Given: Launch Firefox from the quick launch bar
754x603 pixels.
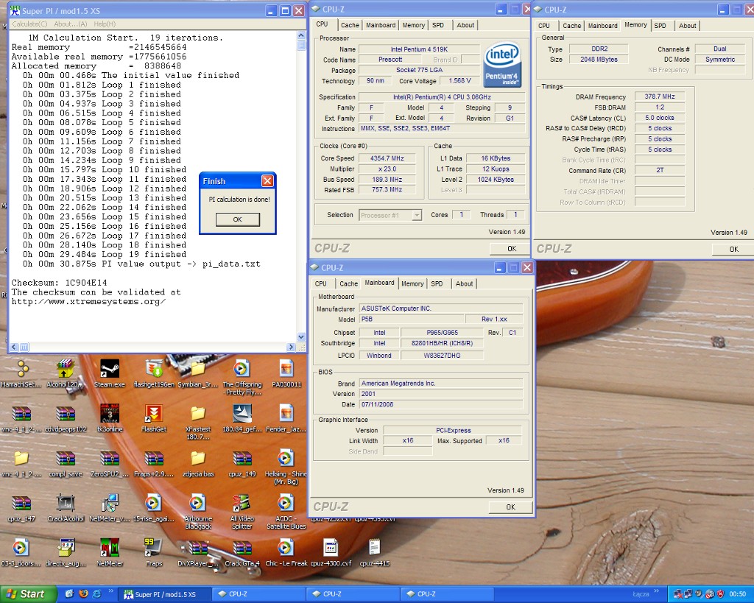Looking at the screenshot, I should coord(82,594).
